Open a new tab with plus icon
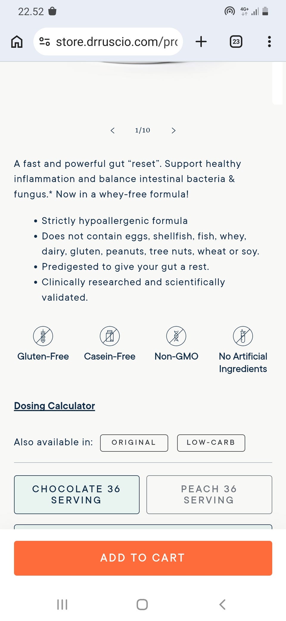Image resolution: width=286 pixels, height=621 pixels. pos(201,41)
